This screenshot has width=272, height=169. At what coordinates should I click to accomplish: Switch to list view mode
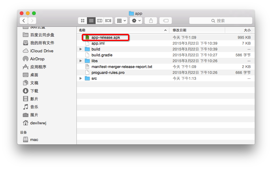point(91,21)
